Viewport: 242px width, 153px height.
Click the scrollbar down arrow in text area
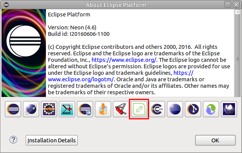tap(237, 95)
